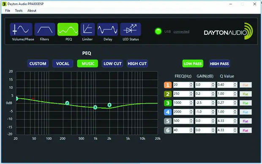Click the green USB status indicator
262x164 pixels.
pos(158,31)
